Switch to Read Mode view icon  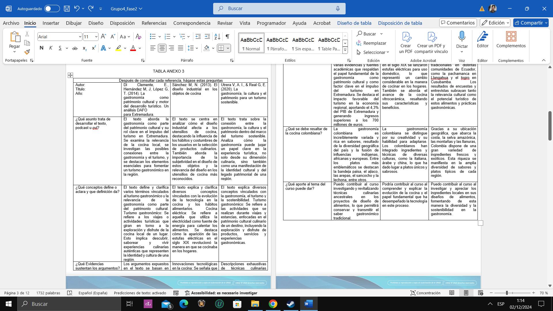pos(452,293)
